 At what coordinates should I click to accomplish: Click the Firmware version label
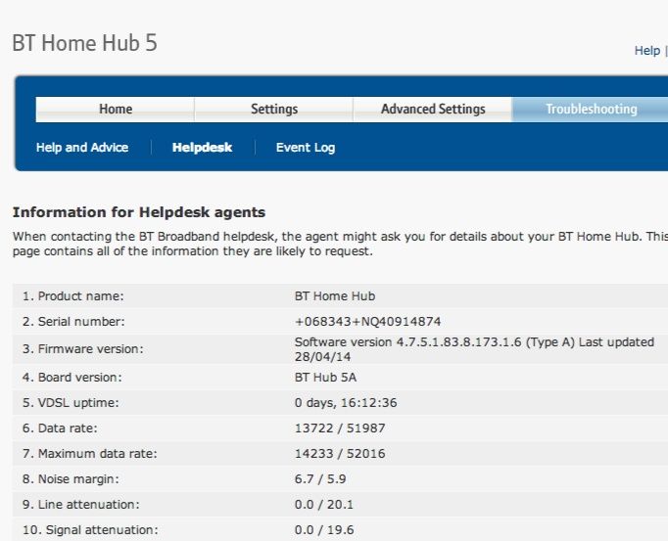(83, 349)
